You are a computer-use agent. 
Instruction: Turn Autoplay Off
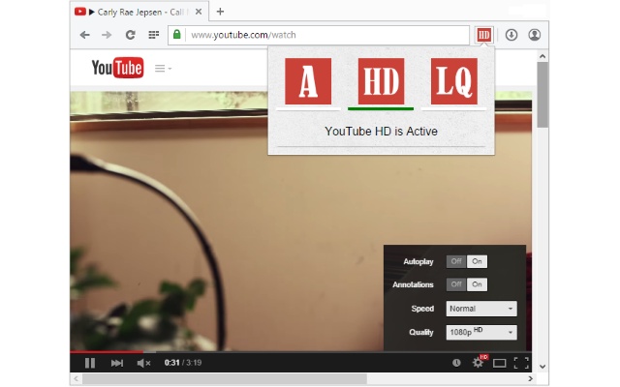(456, 261)
